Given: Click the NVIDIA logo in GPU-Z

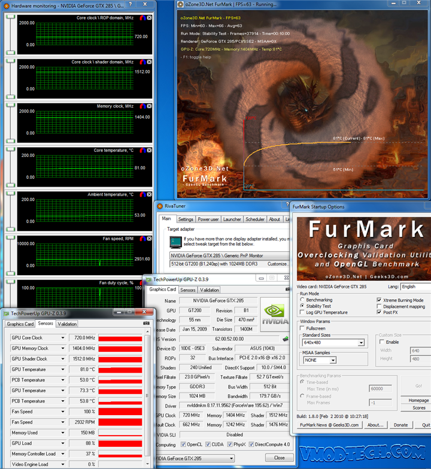Looking at the screenshot, I should click(x=275, y=315).
